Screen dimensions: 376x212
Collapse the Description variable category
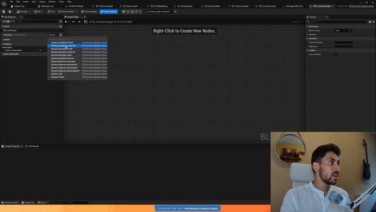point(2,48)
